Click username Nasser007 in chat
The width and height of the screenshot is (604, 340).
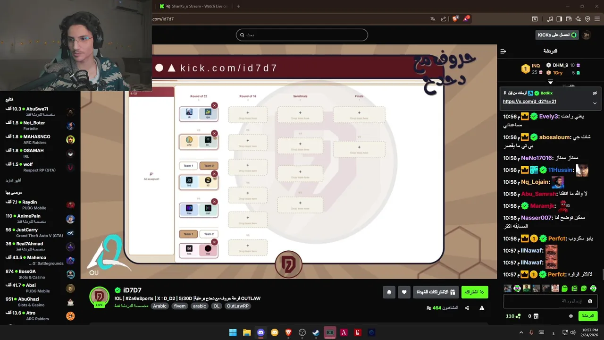[x=536, y=218]
